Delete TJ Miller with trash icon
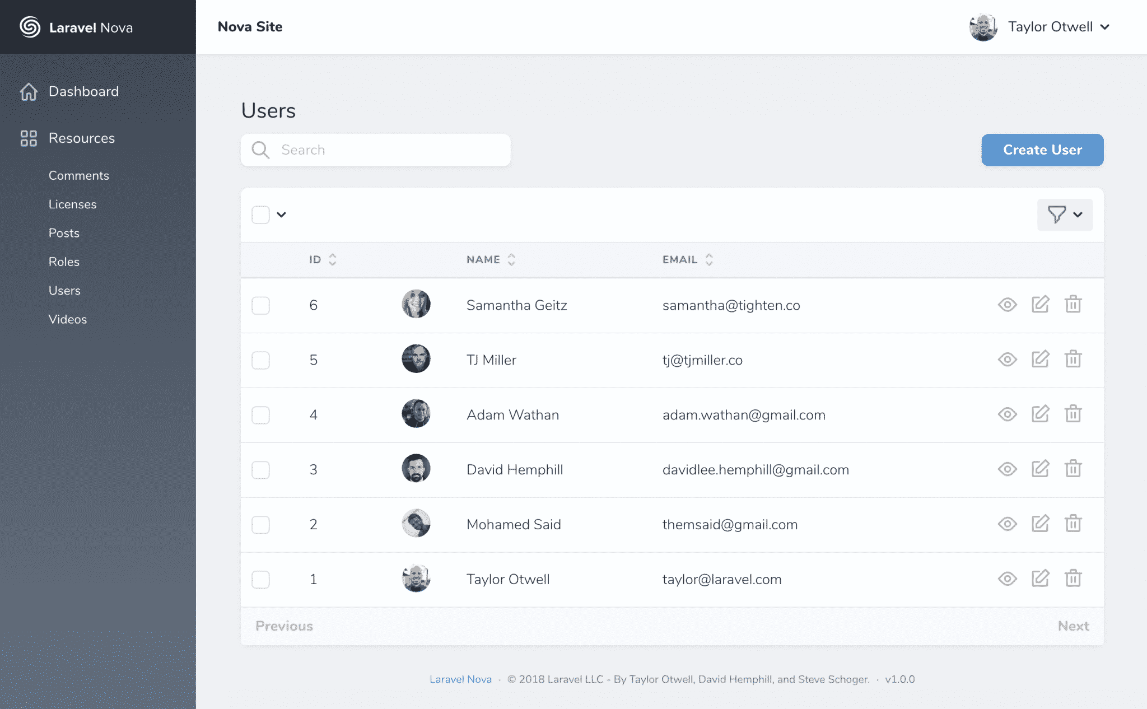Image resolution: width=1147 pixels, height=709 pixels. pyautogui.click(x=1073, y=359)
